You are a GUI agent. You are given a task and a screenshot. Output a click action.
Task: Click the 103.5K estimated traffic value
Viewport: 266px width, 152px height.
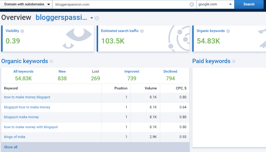pyautogui.click(x=113, y=41)
